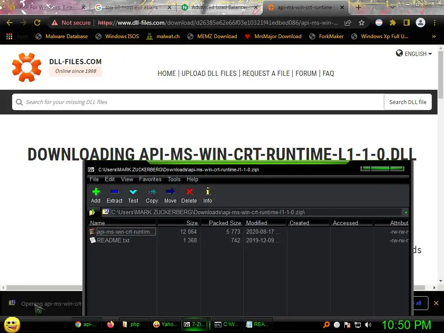Open the Apps grid in bookmarks bar
The image size is (444, 333).
tap(10, 36)
